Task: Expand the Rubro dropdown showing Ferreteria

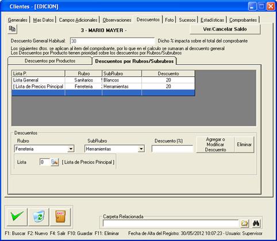Action: [71, 149]
